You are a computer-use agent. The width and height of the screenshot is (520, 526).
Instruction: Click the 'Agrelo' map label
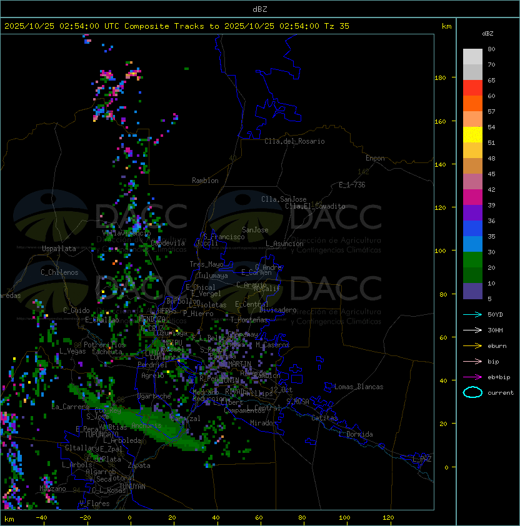152,375
